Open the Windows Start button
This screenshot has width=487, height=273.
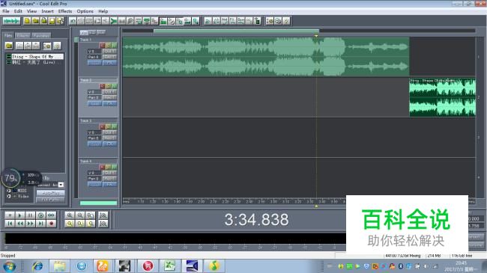click(9, 266)
